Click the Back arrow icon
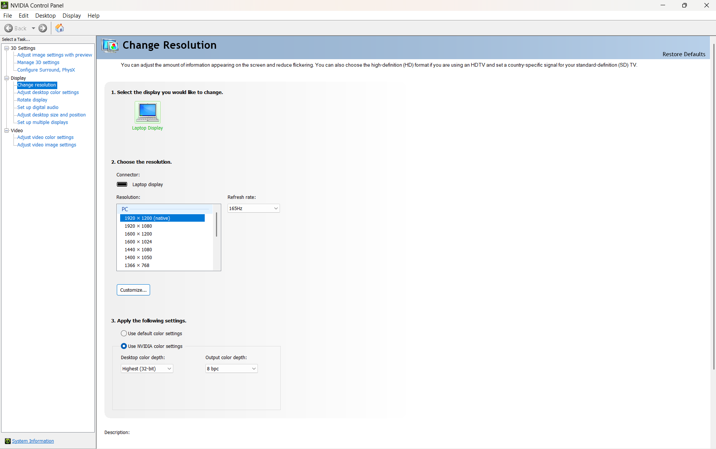The height and width of the screenshot is (449, 716). (x=9, y=28)
